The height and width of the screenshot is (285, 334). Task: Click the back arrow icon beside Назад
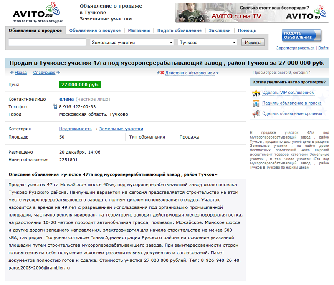[x=12, y=73]
